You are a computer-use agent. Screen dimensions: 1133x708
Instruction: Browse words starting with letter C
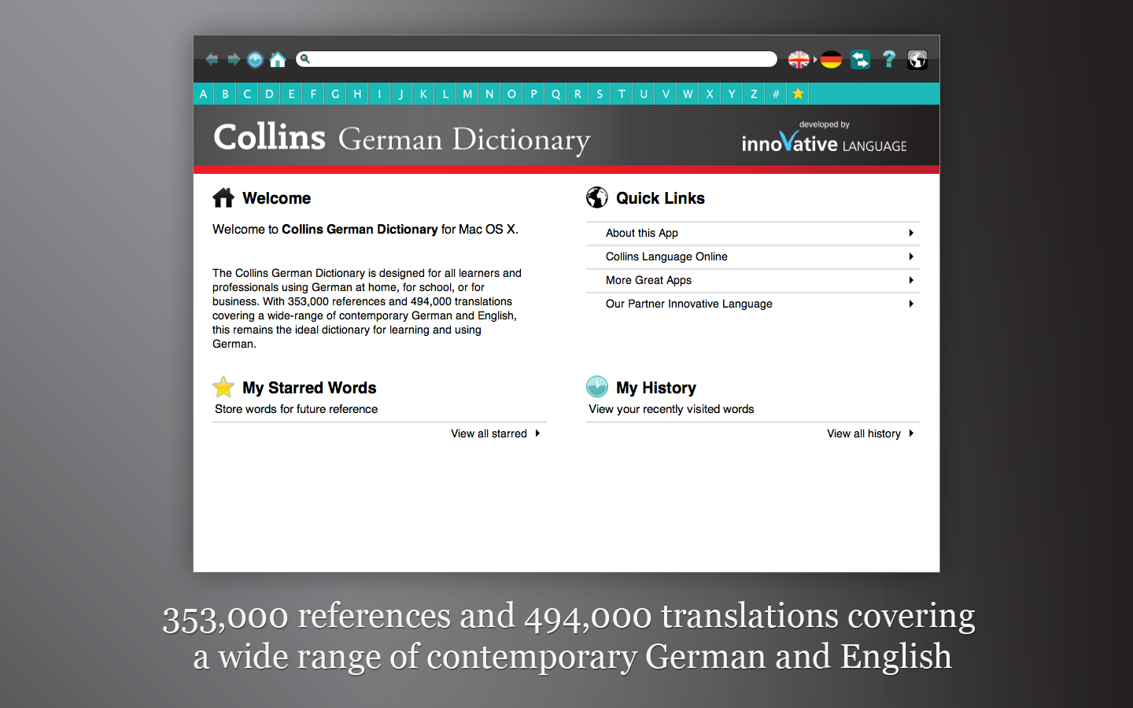point(247,94)
